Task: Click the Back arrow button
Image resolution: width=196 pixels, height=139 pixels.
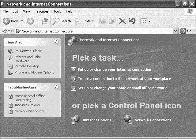Action: [x=6, y=21]
